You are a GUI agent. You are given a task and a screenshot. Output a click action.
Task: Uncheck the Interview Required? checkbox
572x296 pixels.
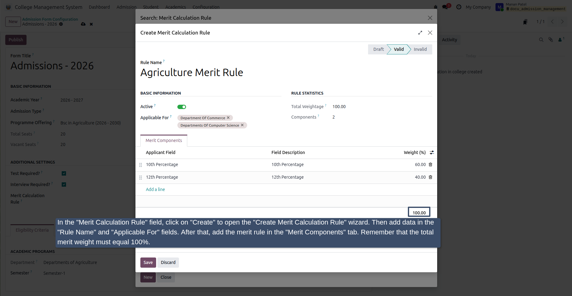tap(64, 184)
